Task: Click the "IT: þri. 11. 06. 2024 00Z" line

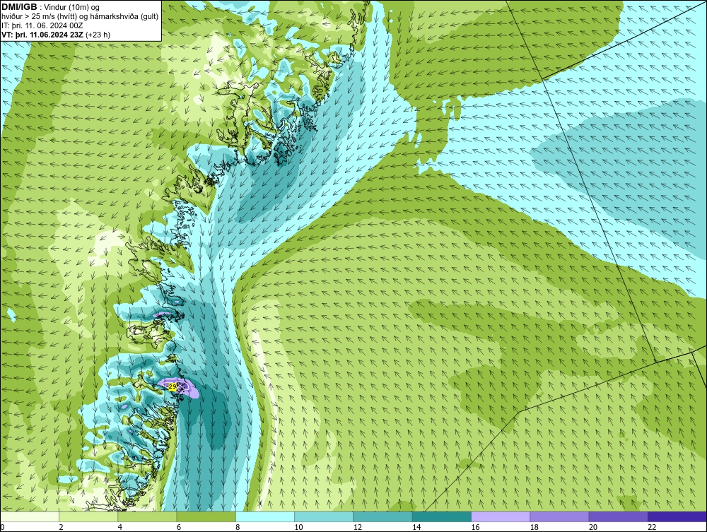Action: [42, 25]
